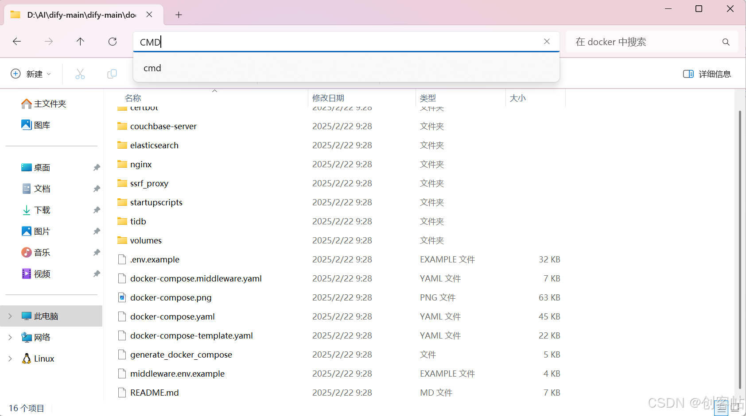The width and height of the screenshot is (746, 416).
Task: Close the dify-main docker tab
Action: pyautogui.click(x=149, y=15)
